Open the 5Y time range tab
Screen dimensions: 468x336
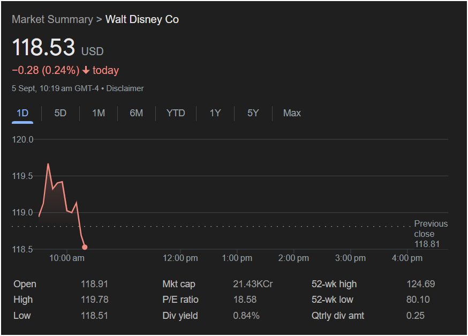tap(253, 113)
